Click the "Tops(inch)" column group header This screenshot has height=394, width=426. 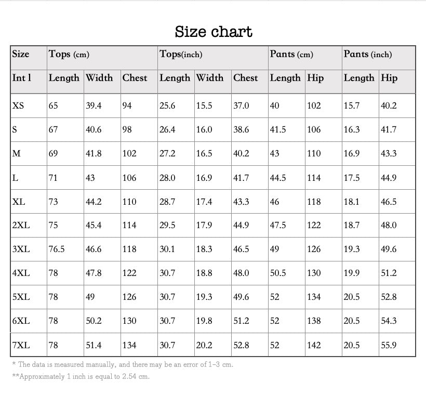181,55
